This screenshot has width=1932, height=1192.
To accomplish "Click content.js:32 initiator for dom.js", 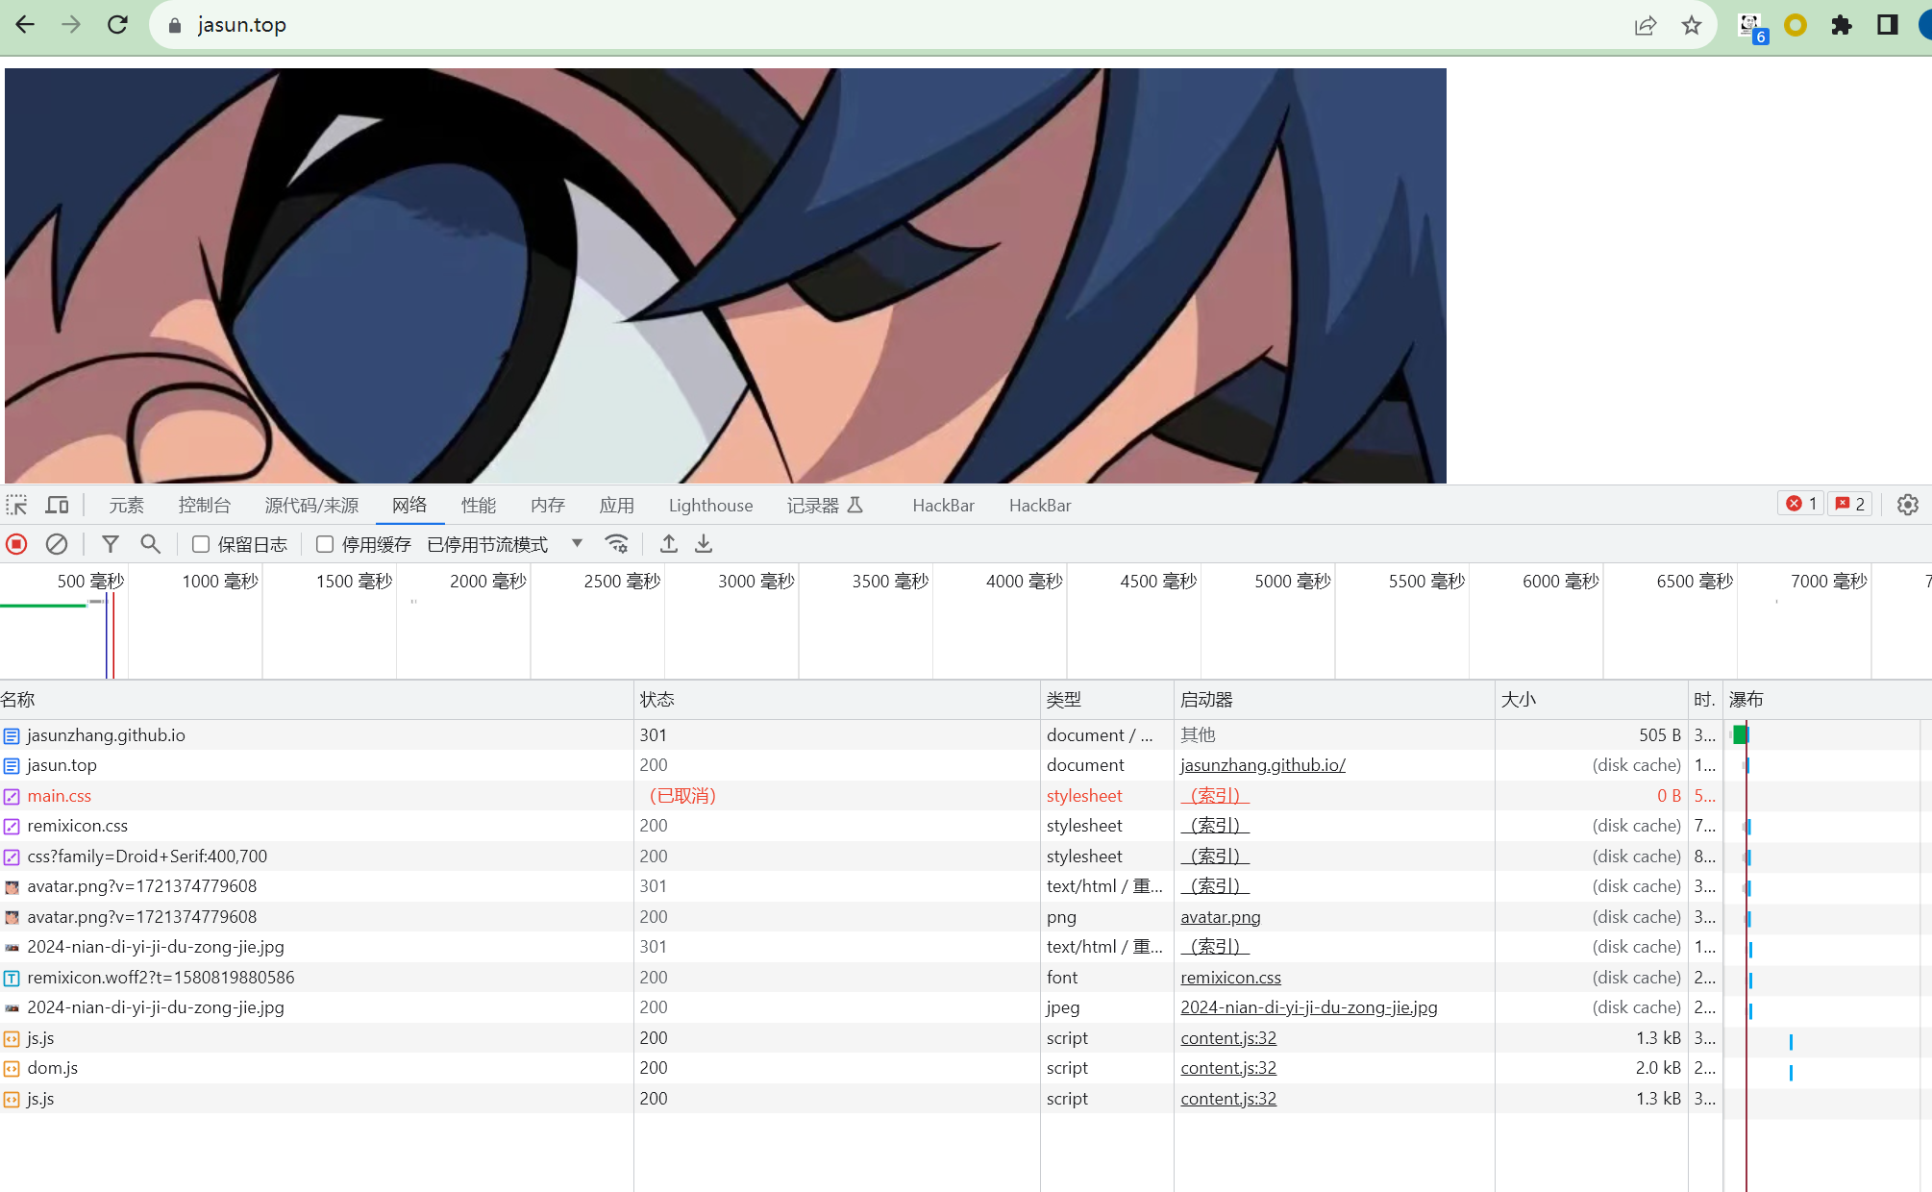I will [x=1228, y=1068].
